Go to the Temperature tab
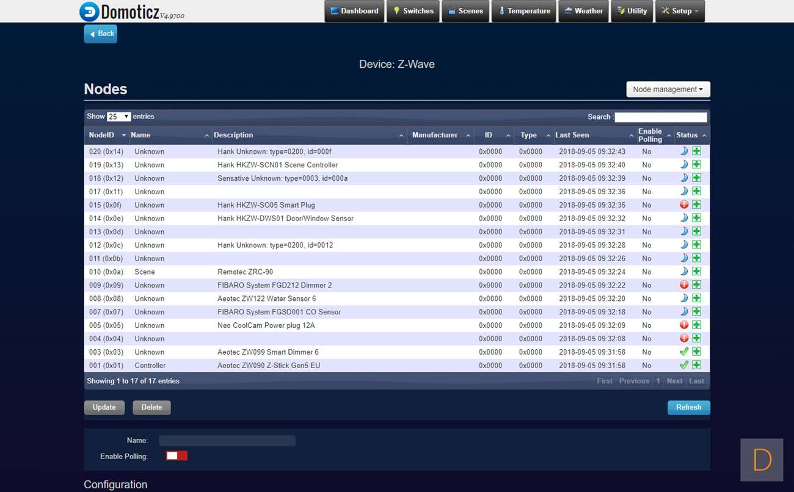 [523, 11]
